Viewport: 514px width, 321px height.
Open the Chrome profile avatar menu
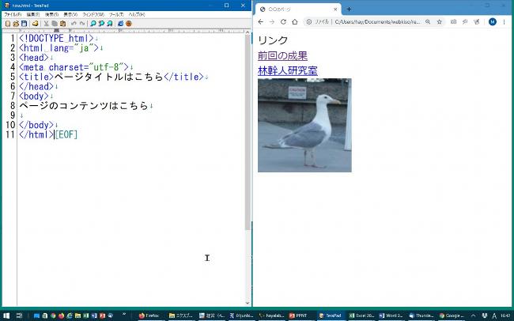pyautogui.click(x=493, y=22)
